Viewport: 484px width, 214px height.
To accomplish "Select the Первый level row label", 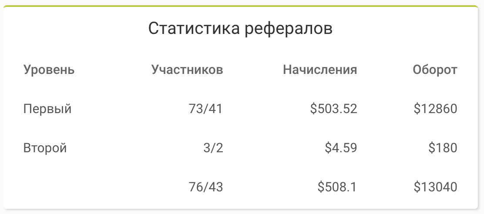I will point(47,109).
